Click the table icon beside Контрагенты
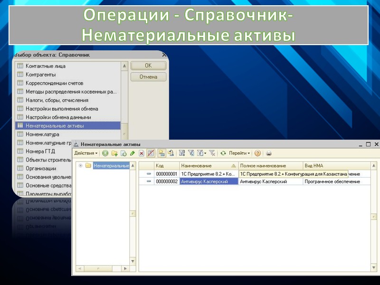 point(20,74)
